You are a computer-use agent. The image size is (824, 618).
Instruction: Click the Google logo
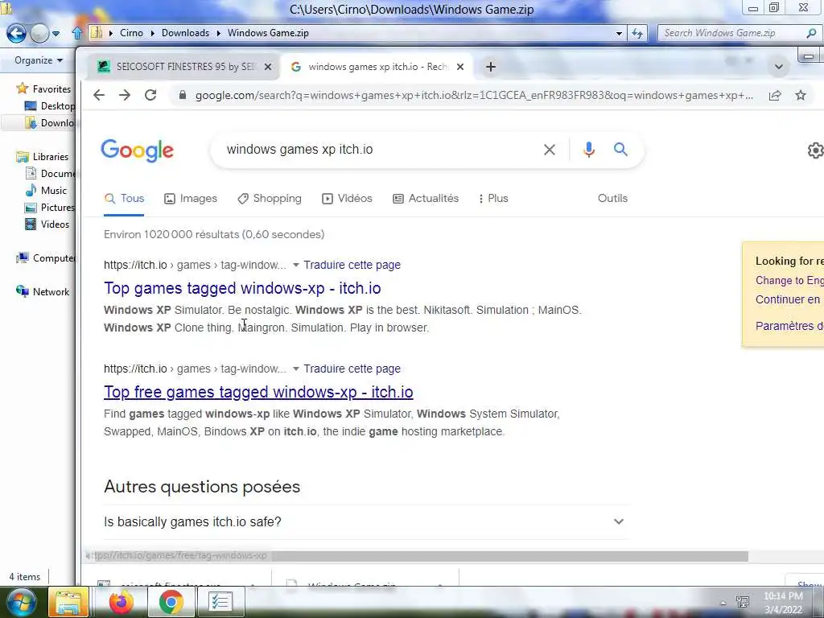coord(137,150)
